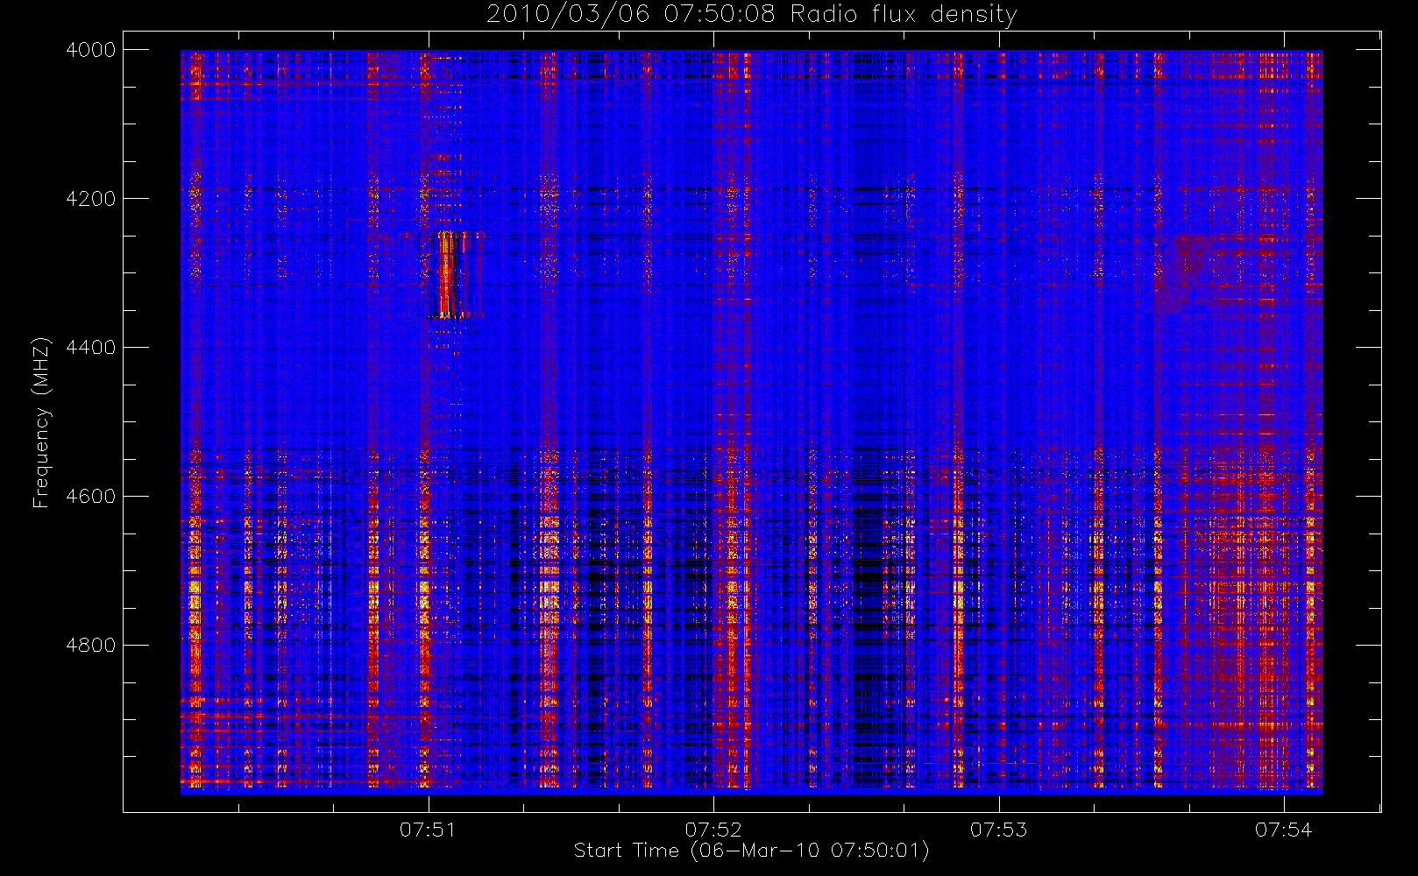This screenshot has width=1418, height=876.
Task: Click the 'Frequency (MHz)' vertical axis label
Action: 41,422
